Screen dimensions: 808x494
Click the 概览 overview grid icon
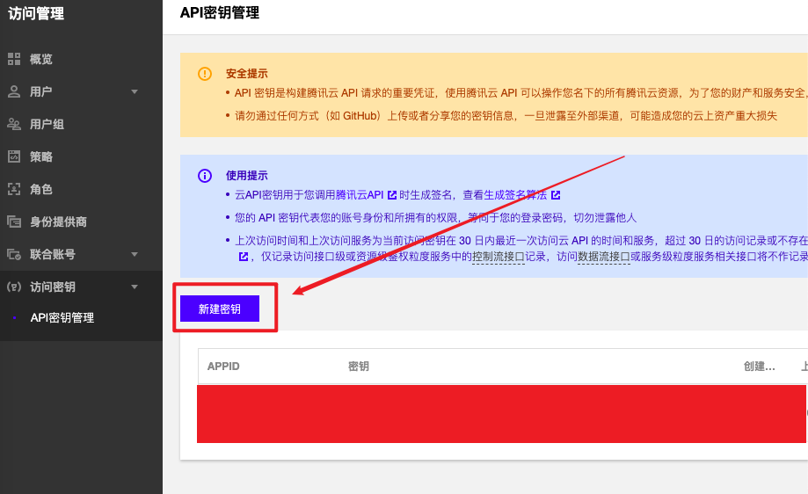(14, 59)
